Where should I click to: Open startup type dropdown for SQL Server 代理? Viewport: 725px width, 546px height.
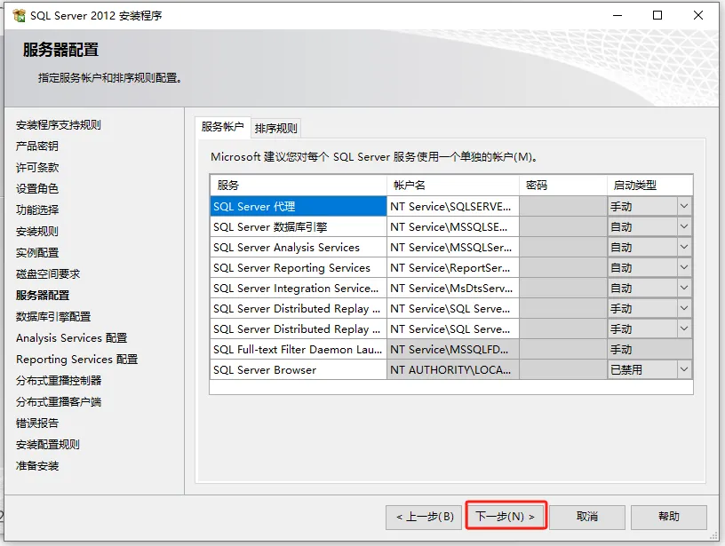[684, 206]
